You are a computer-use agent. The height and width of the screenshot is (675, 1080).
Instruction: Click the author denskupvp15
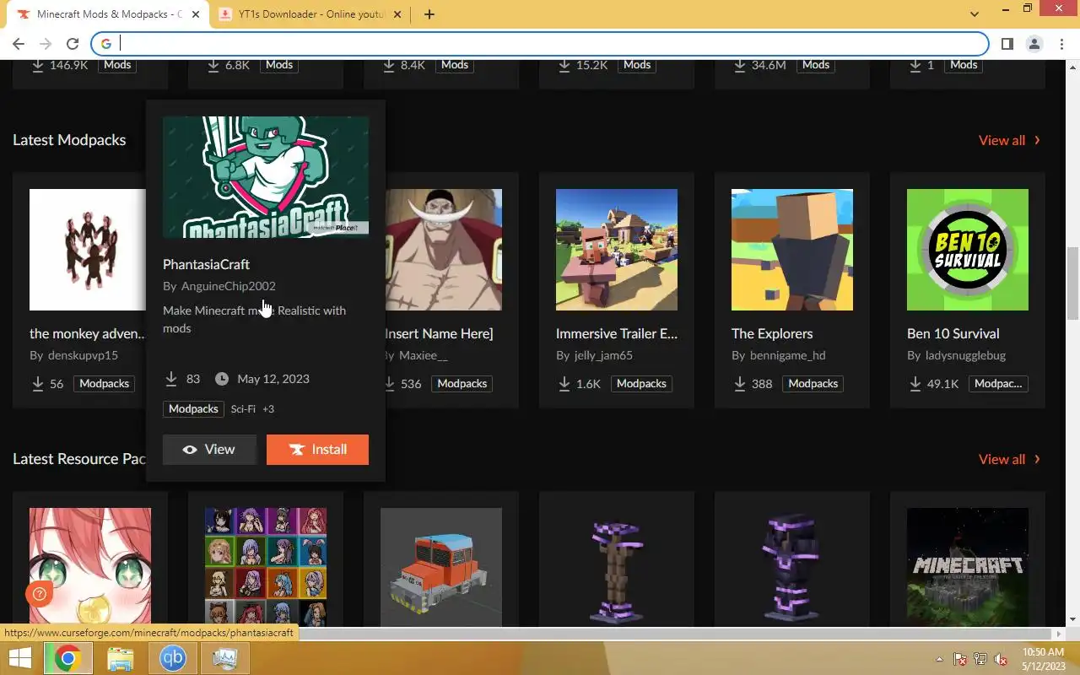click(x=83, y=355)
